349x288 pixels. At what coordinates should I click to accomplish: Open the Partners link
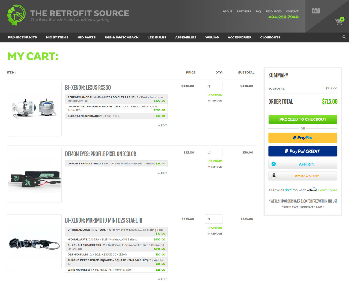(244, 11)
